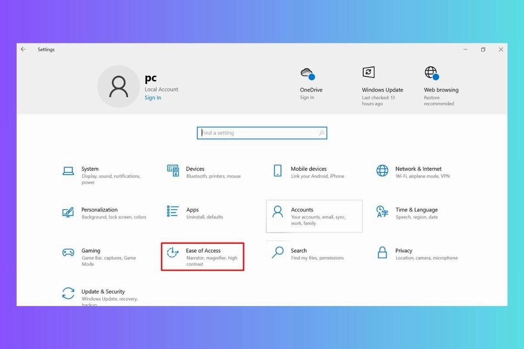Click the back arrow navigation button
The image size is (524, 349).
tap(23, 49)
